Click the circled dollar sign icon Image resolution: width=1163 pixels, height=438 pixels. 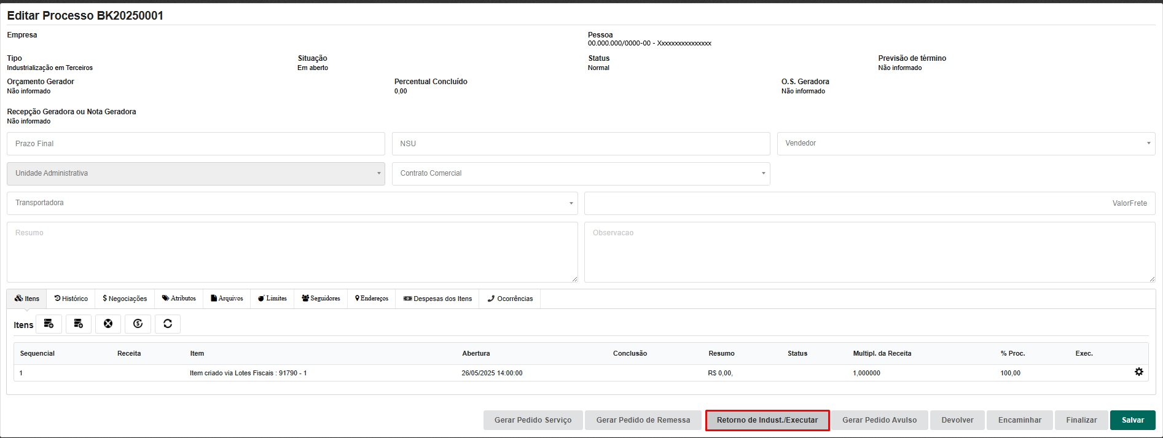(x=138, y=324)
